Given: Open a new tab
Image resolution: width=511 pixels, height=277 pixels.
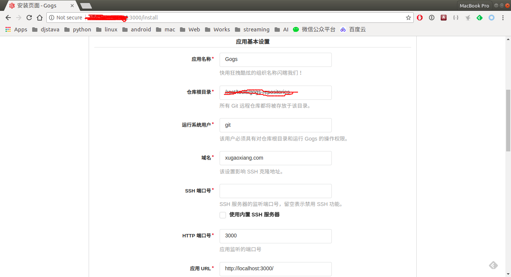Looking at the screenshot, I should [86, 6].
